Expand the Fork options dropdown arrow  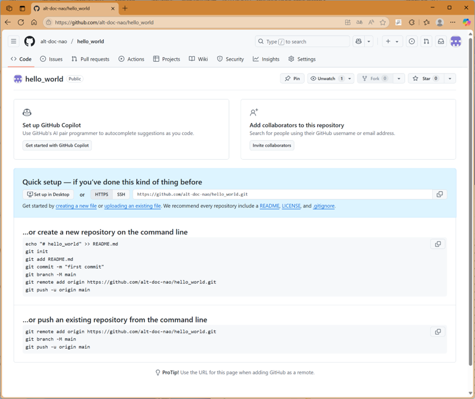coord(399,78)
